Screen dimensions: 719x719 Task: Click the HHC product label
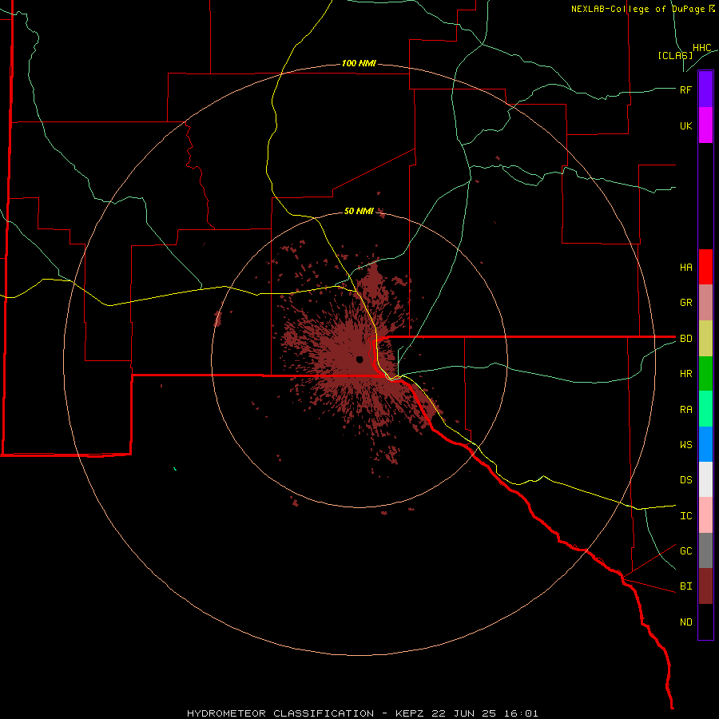(701, 48)
